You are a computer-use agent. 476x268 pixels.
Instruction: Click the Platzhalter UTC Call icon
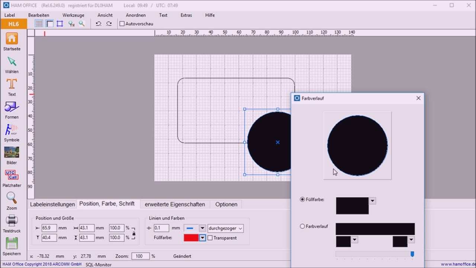point(12,175)
